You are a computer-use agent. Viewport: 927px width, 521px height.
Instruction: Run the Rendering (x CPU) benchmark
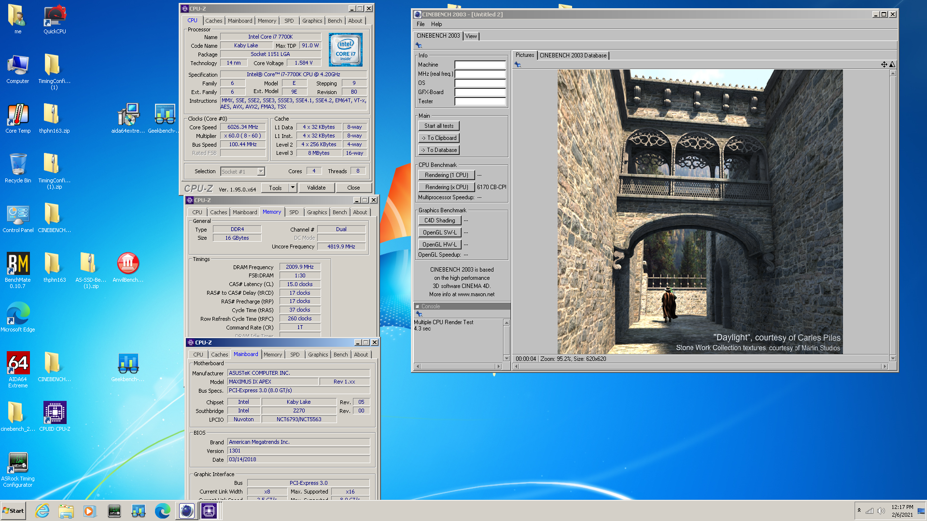(x=447, y=187)
